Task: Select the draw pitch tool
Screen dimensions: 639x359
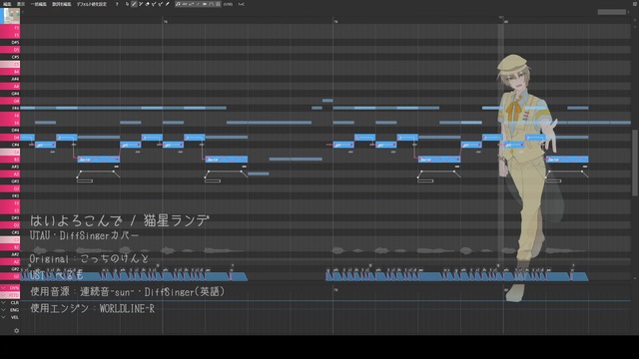Action: [154, 4]
